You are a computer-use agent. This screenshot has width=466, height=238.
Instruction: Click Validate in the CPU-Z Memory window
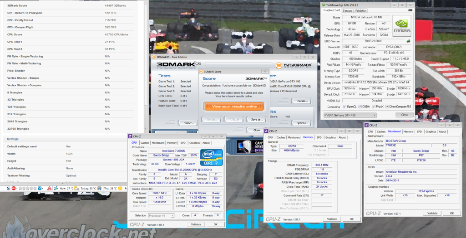click(332, 219)
